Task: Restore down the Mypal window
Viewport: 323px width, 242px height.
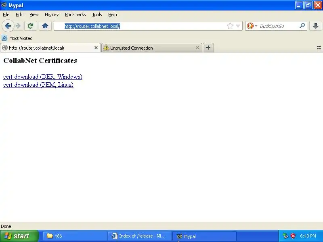Action: [308, 5]
